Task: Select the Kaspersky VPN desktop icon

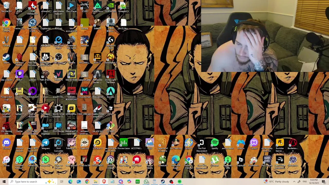Action: [228, 162]
